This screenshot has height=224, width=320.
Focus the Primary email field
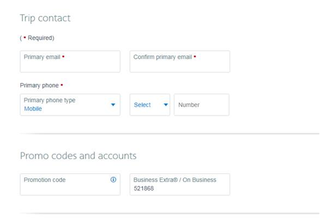click(x=70, y=62)
